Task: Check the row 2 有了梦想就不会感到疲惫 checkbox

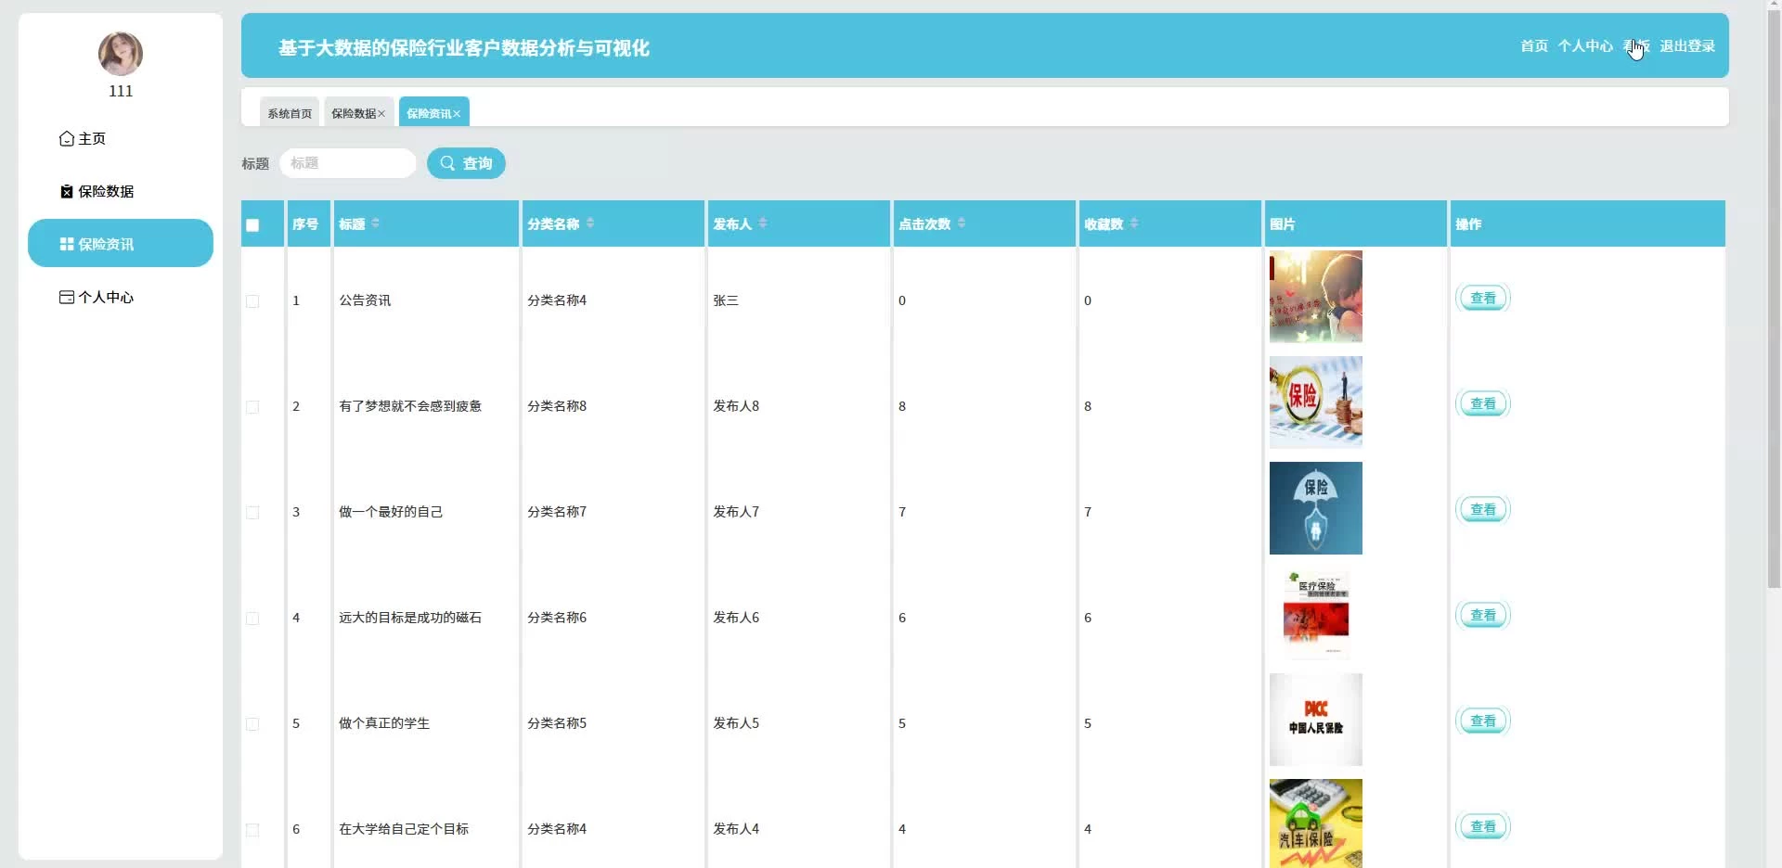Action: point(252,407)
